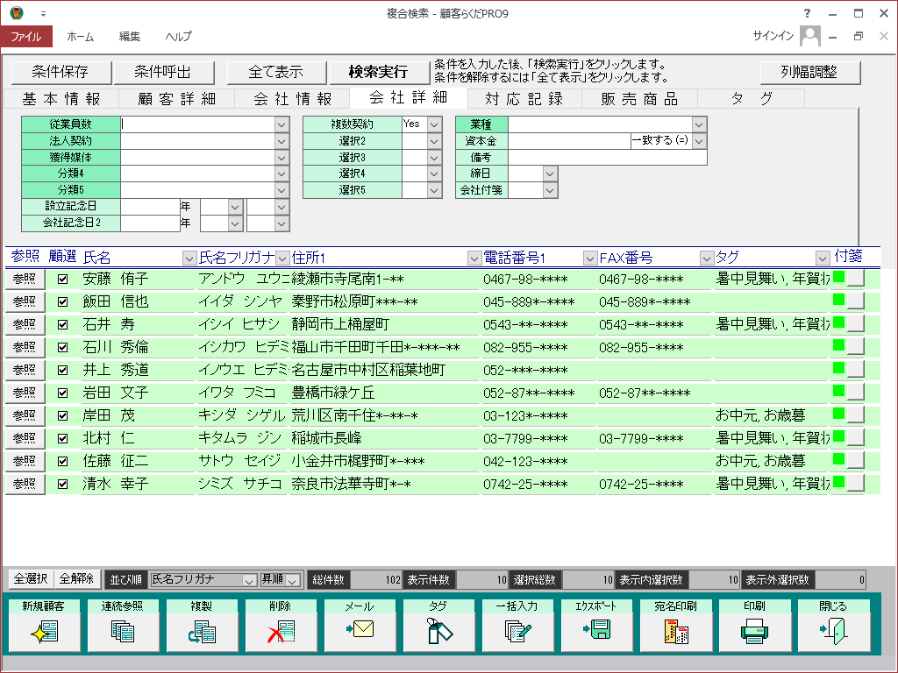The image size is (898, 673).
Task: Click green 付箋 color square for 安藤 侑子
Action: pyautogui.click(x=839, y=277)
